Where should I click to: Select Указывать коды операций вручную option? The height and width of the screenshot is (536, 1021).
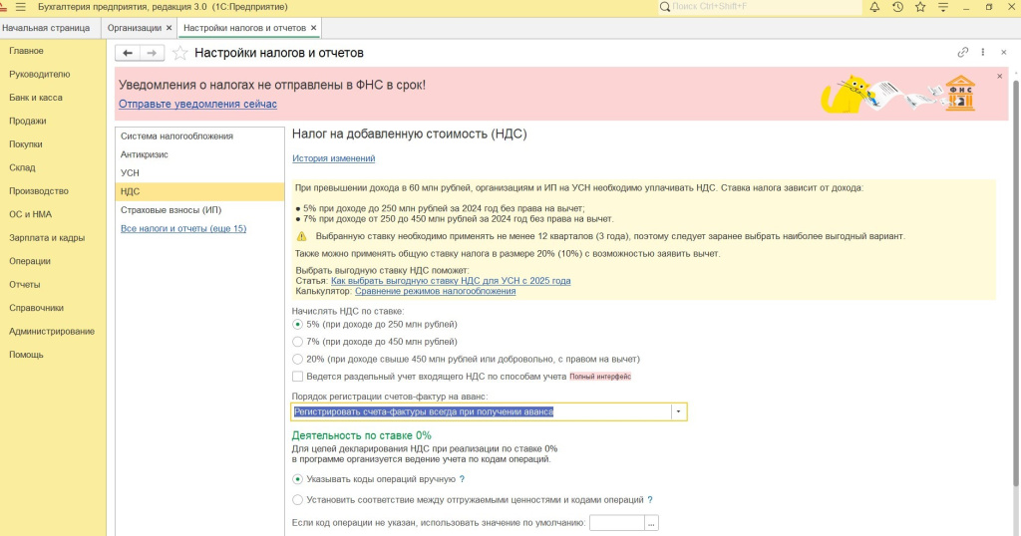(x=297, y=479)
